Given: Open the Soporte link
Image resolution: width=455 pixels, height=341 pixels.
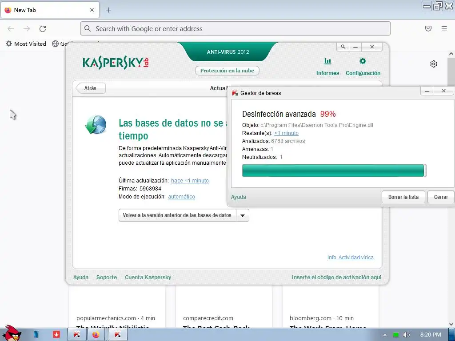Looking at the screenshot, I should (107, 278).
